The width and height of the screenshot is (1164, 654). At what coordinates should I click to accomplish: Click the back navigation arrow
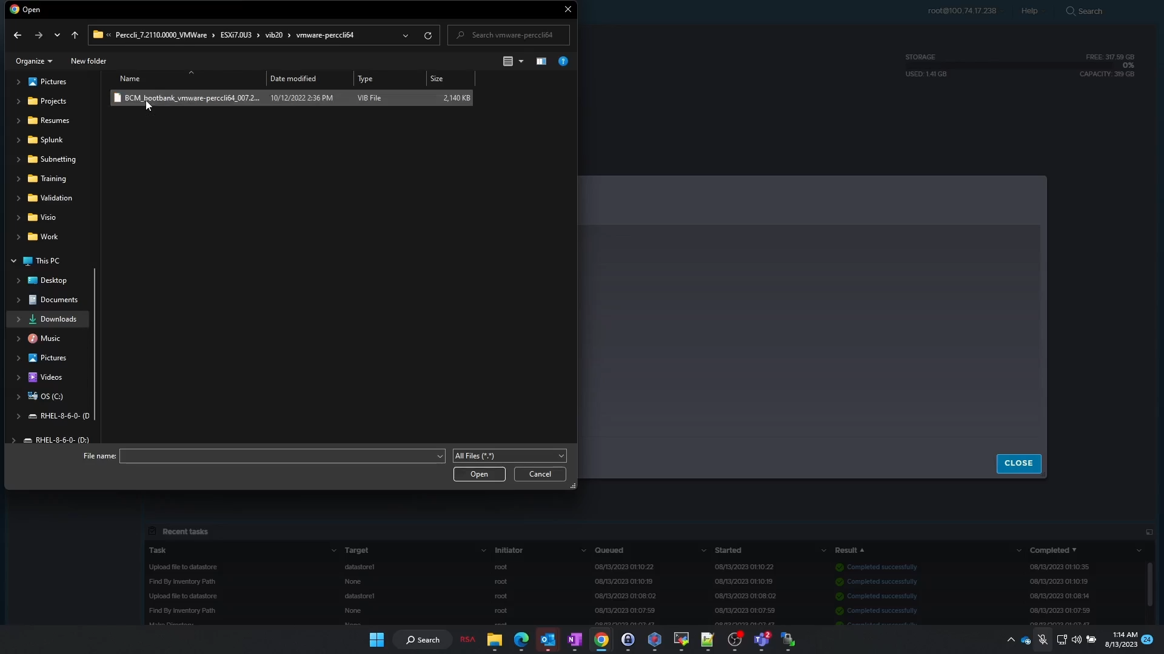pos(17,35)
